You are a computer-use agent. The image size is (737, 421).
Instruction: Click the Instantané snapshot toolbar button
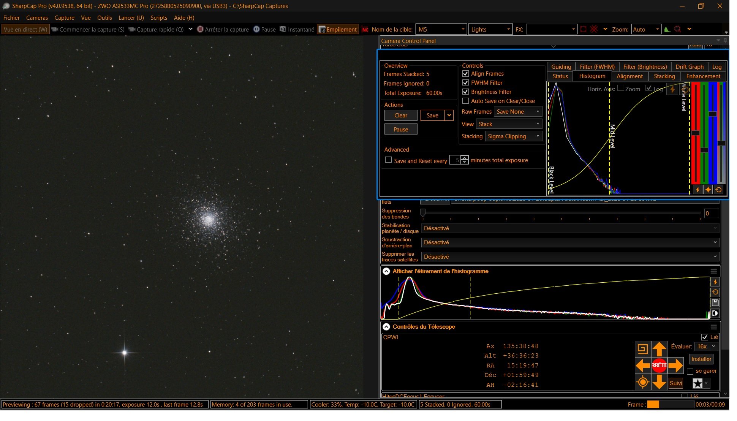click(297, 29)
